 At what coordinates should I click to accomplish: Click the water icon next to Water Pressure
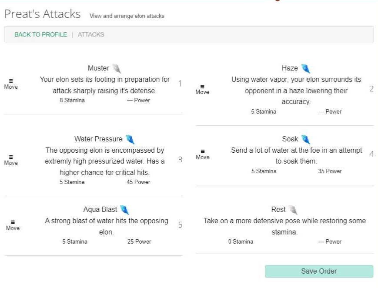130,139
